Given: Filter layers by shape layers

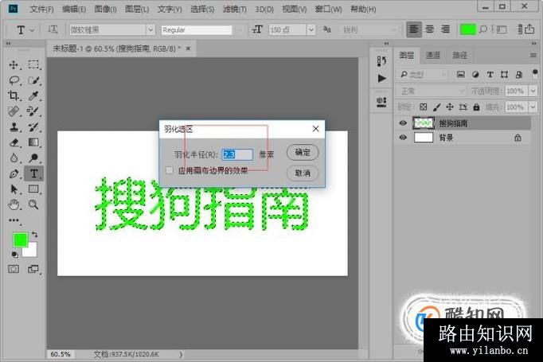Looking at the screenshot, I should click(x=504, y=75).
